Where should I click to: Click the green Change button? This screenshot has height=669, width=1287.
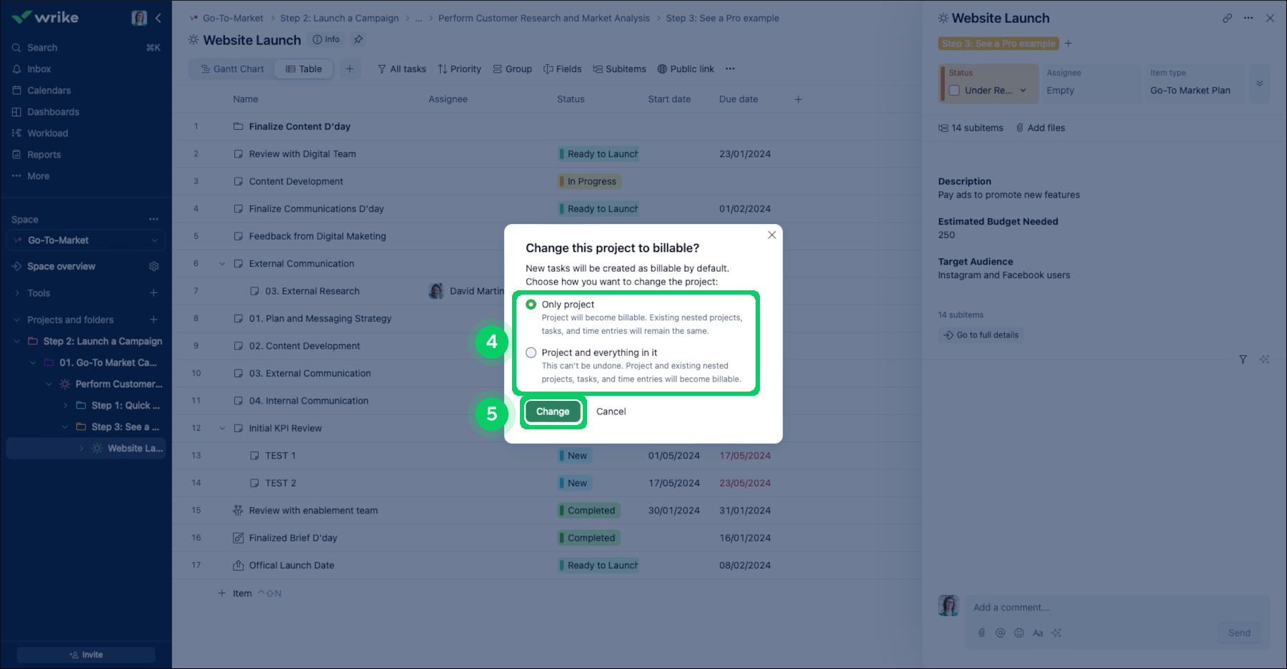[553, 412]
